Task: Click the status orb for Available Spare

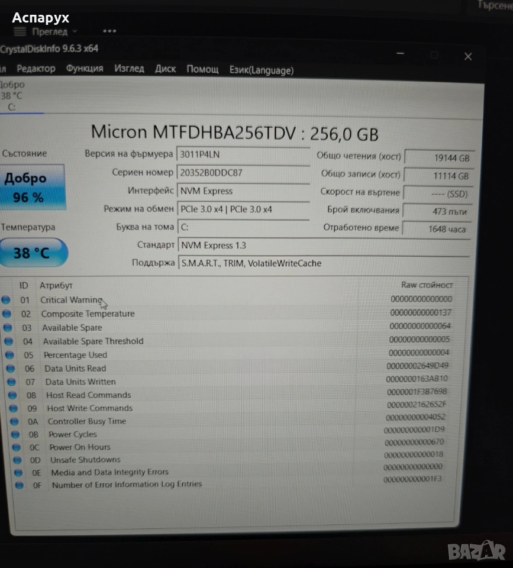Action: click(x=8, y=327)
